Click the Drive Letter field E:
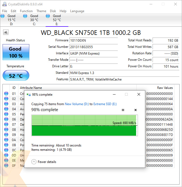The height and width of the screenshot is (187, 182). [93, 66]
